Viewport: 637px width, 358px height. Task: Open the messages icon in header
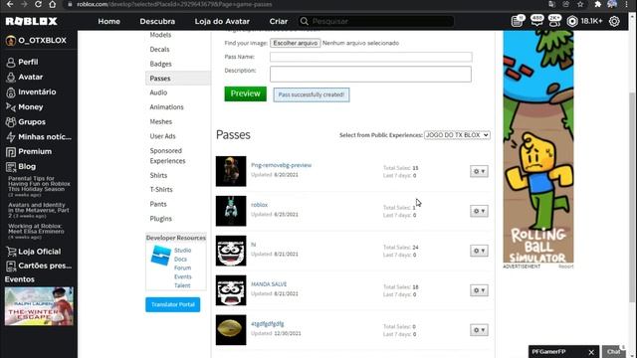click(x=536, y=21)
